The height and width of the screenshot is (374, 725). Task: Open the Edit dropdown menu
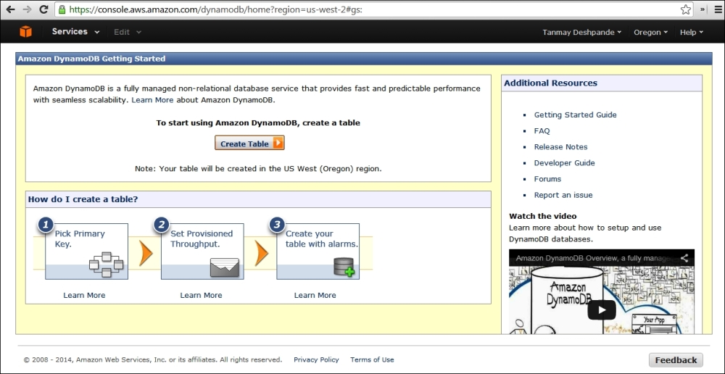[x=127, y=32]
